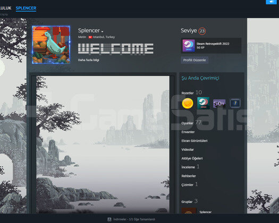Open the TOPLULUK tab

pyautogui.click(x=5, y=8)
